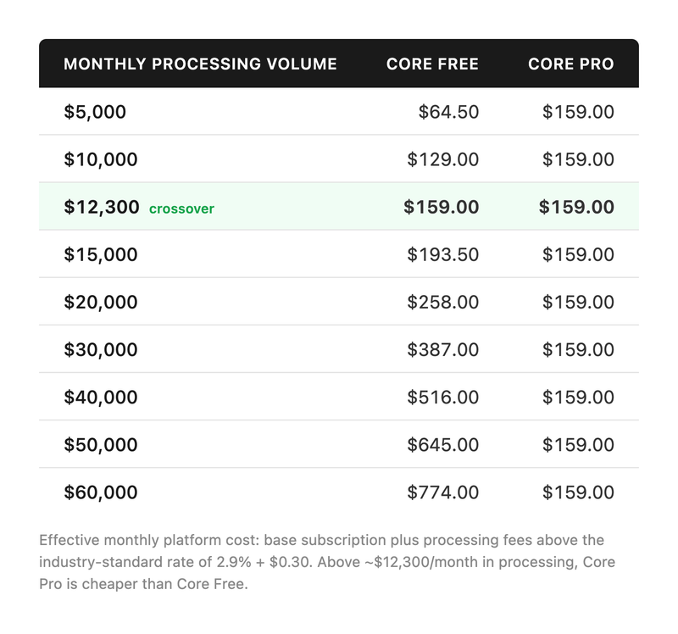Select the $10,000 volume row label
The height and width of the screenshot is (634, 678).
(x=100, y=159)
